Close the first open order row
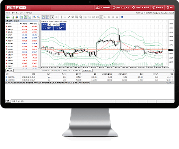The width and height of the screenshot is (179, 149). click(x=173, y=77)
